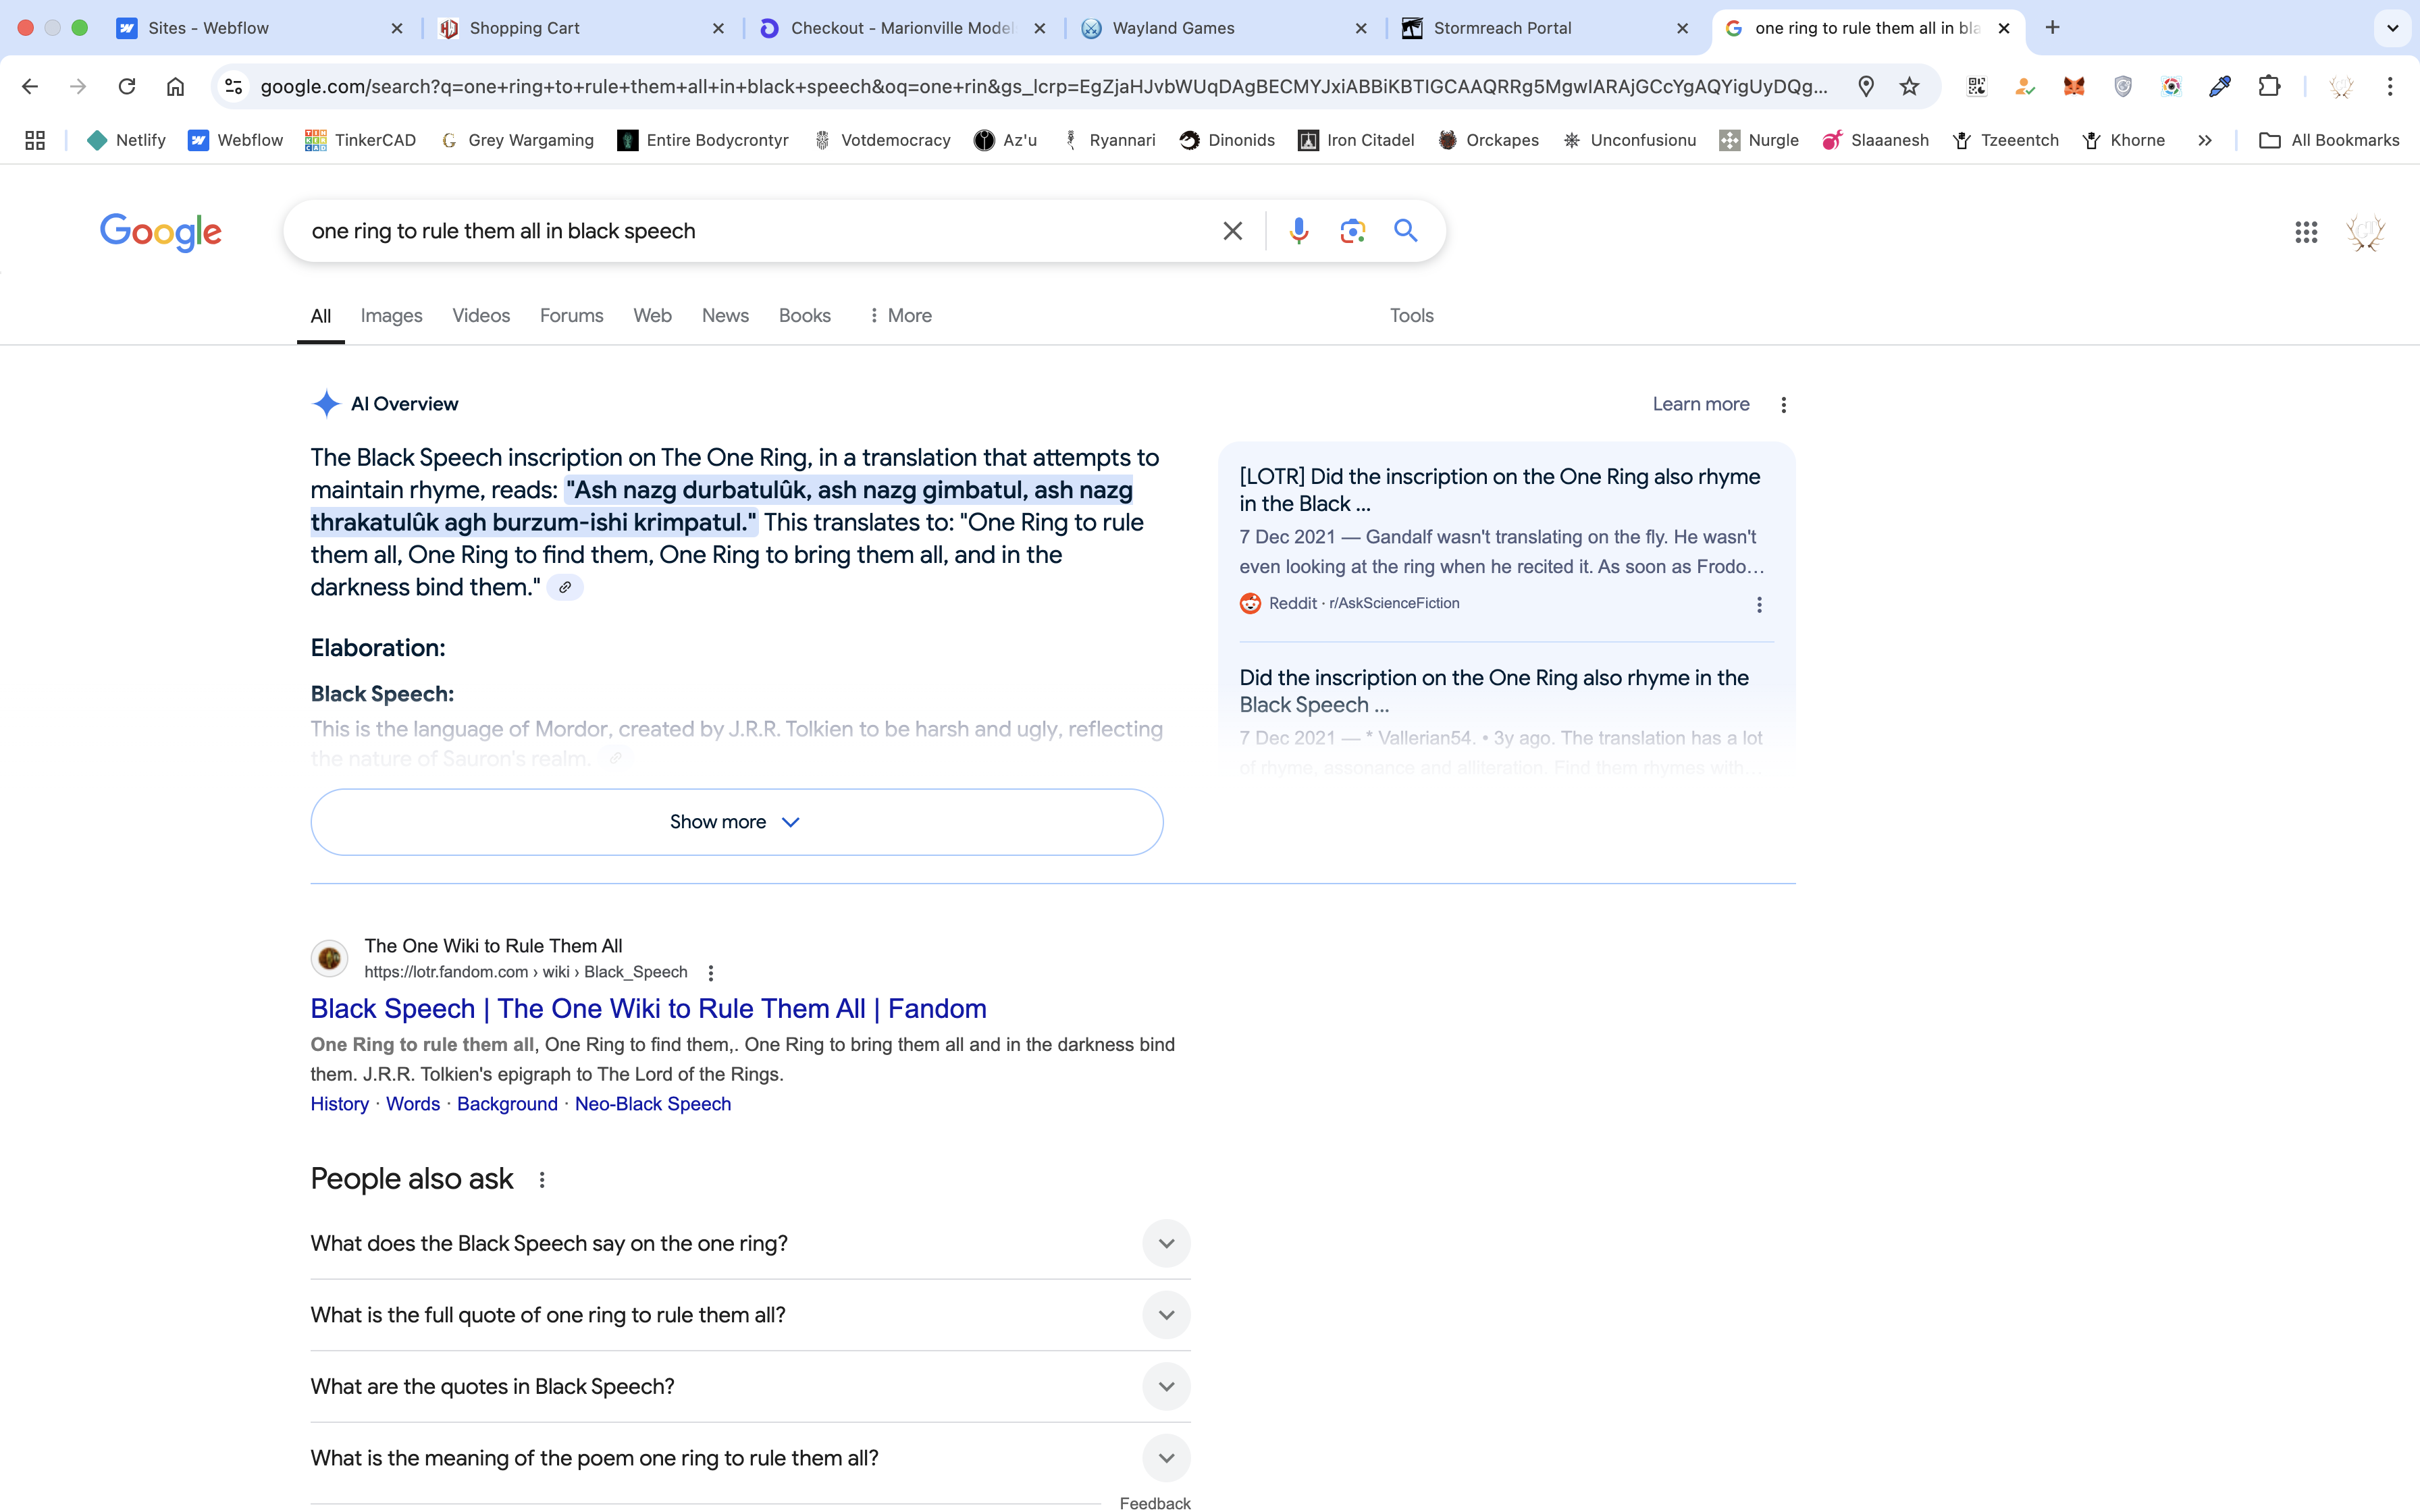Screen dimensions: 2420x1512
Task: Click into the Google search input field
Action: coord(750,231)
